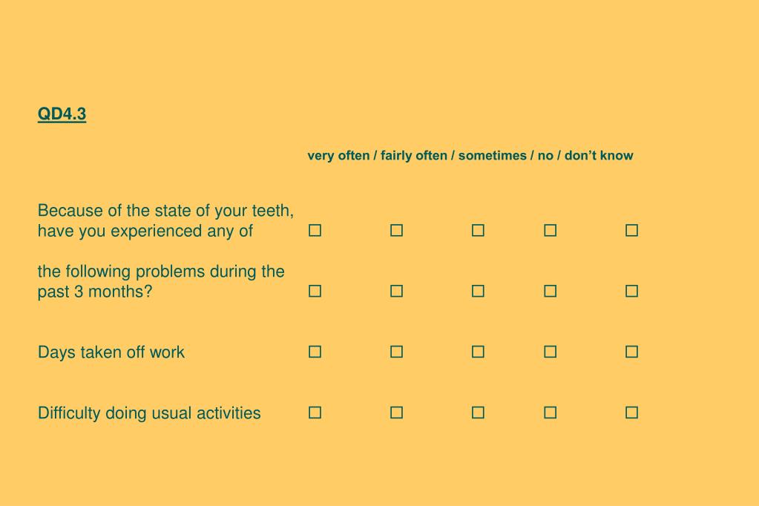Check 'fairly often' for Days taken off work
The image size is (759, 506).
(x=396, y=352)
